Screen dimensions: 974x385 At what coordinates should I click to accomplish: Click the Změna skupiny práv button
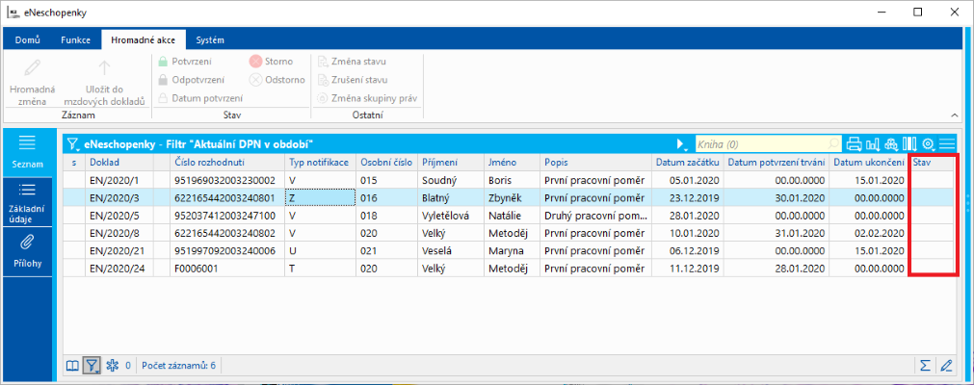click(367, 98)
